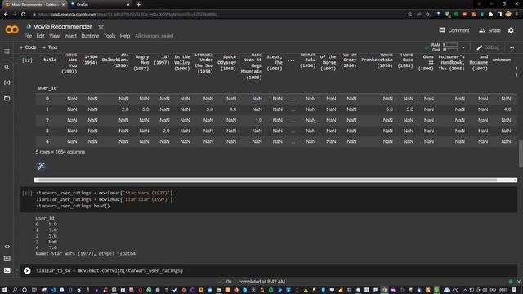
Task: Open the variables {x} sidebar panel
Action: (x=7, y=82)
